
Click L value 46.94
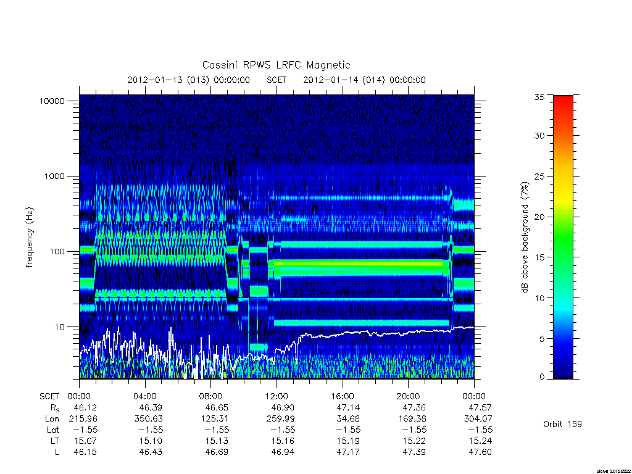click(x=283, y=452)
